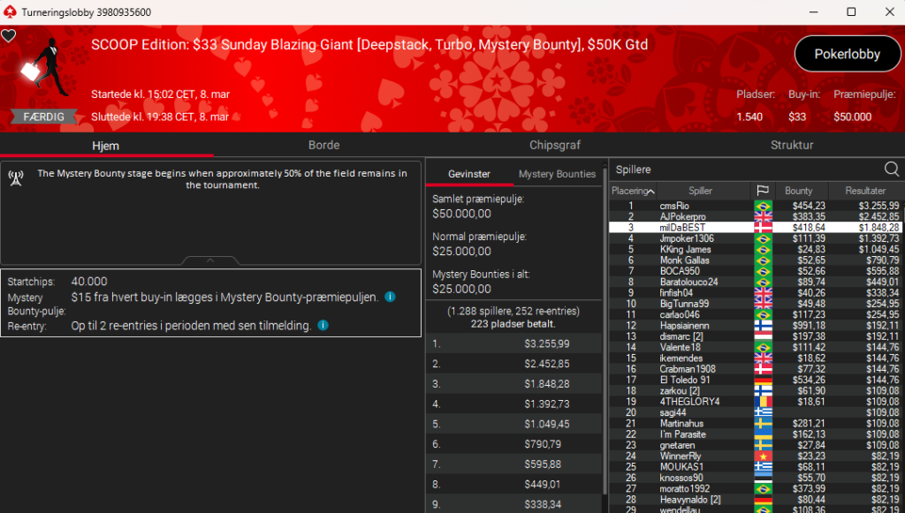Collapse the announcement panel with chevron

point(210,260)
